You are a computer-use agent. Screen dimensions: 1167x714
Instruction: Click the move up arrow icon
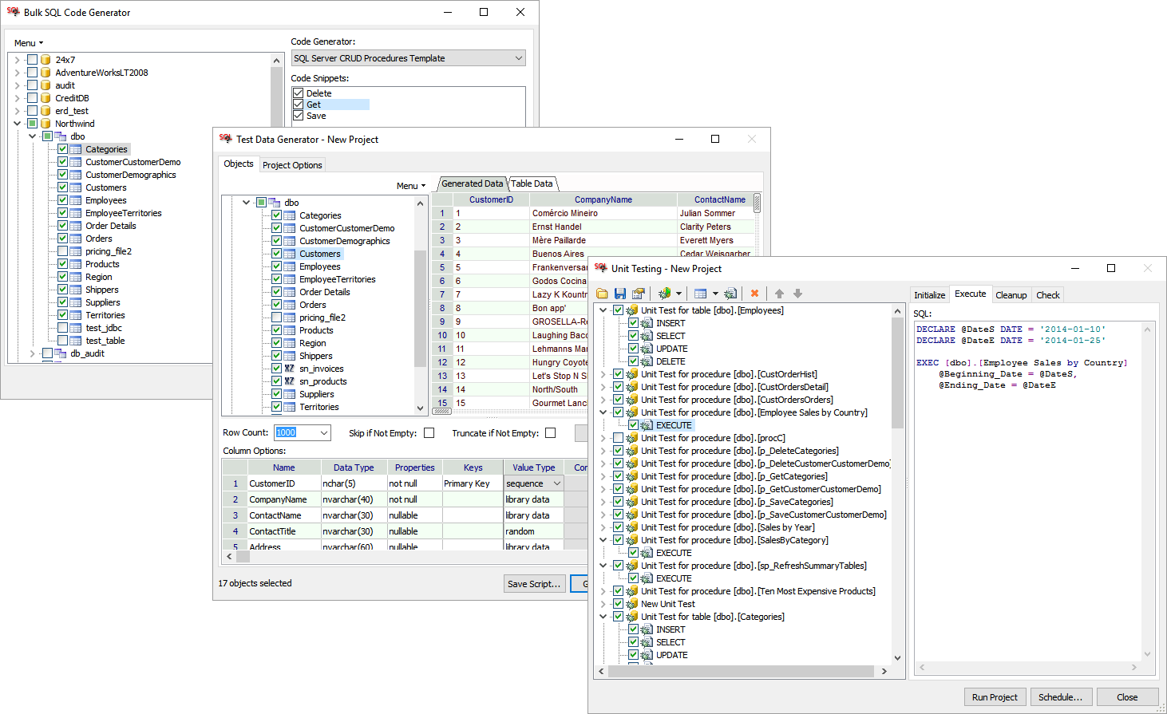tap(779, 294)
